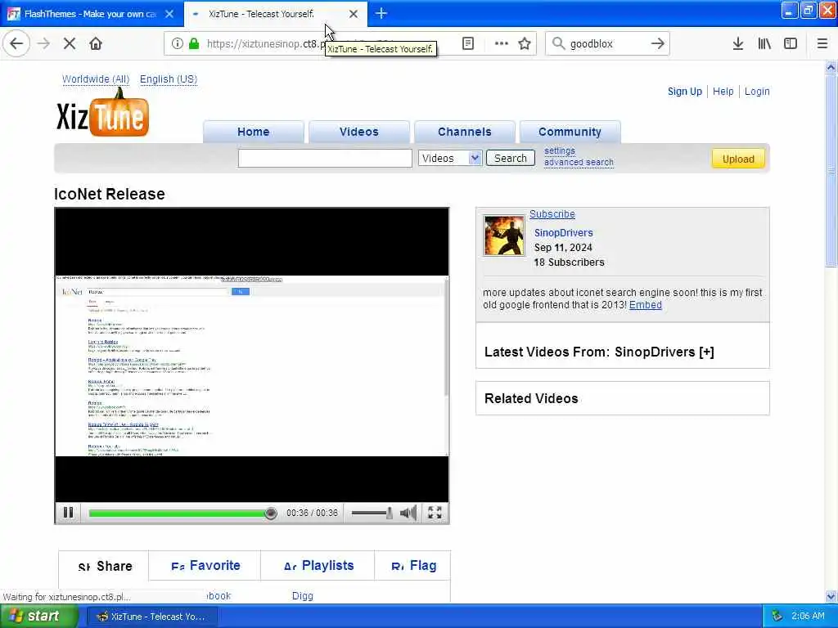Screen dimensions: 838x628
Task: Open the Firefox hamburger menu
Action: point(822,44)
